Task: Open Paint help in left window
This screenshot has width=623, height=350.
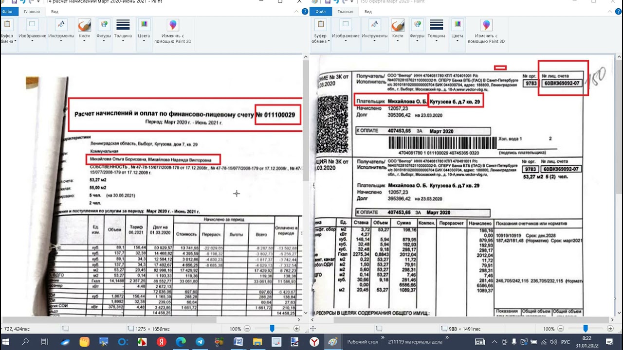Action: (305, 12)
